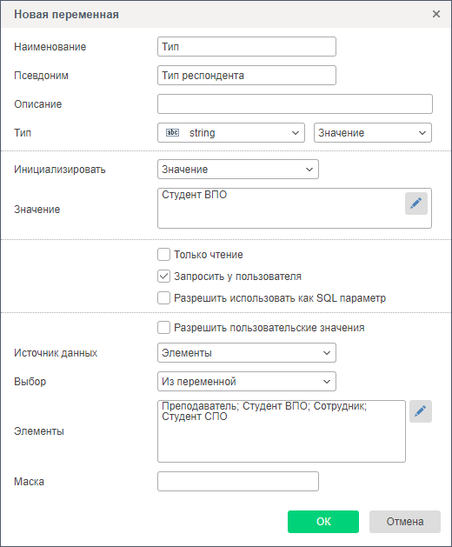
Task: Open the Инициализировать dropdown
Action: coord(238,170)
